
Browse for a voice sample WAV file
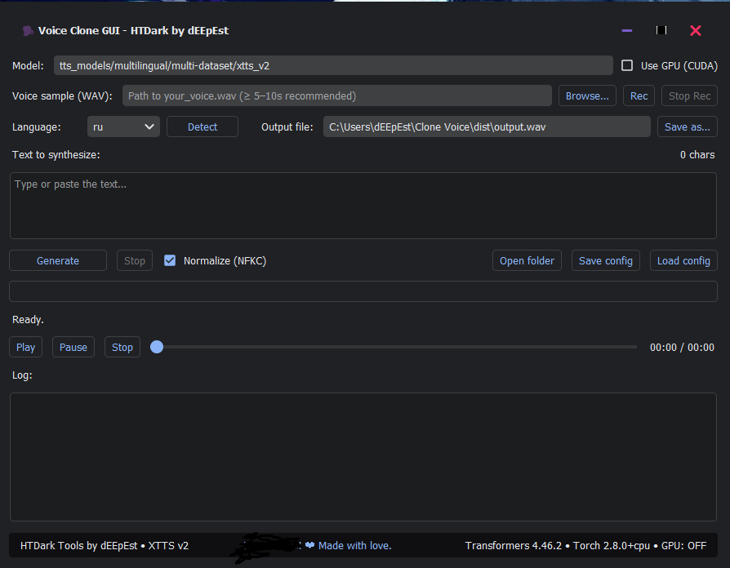click(x=587, y=95)
